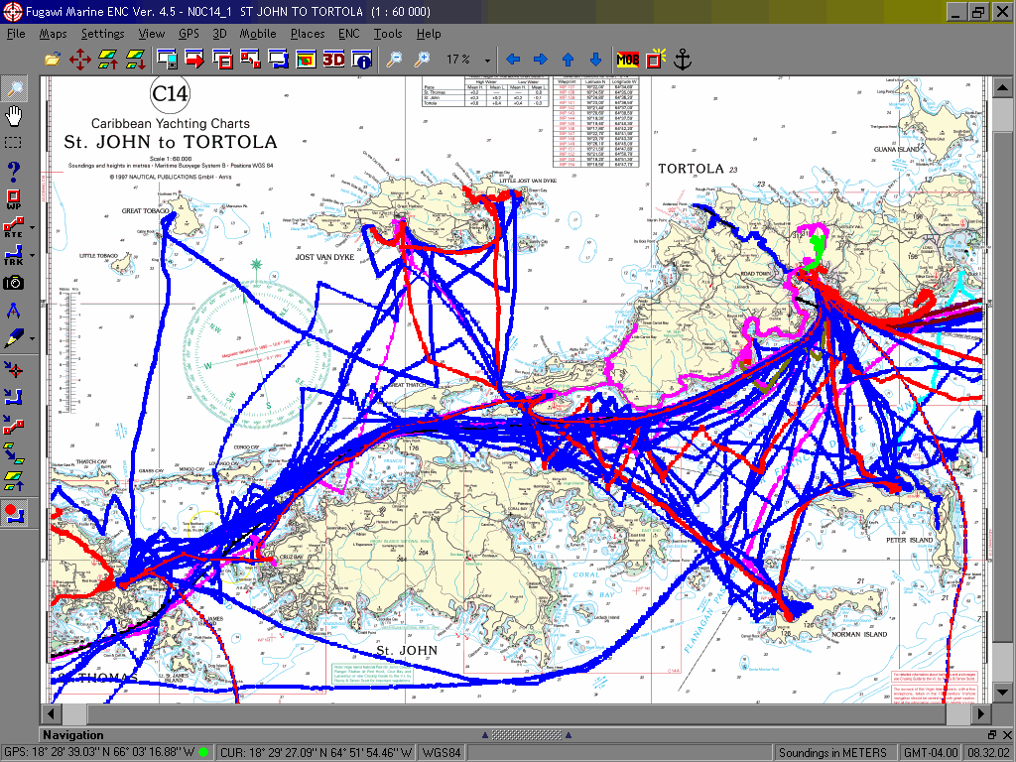Pan the chart down with blue arrow

[x=595, y=60]
